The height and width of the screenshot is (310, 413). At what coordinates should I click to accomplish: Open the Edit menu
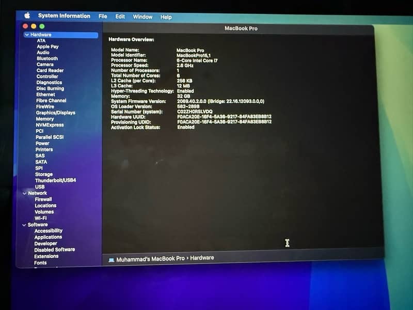(x=120, y=17)
